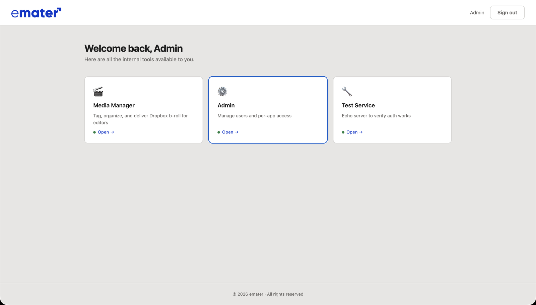
Task: Click the 'Tag, organize, and deliver Dropbox b-roll' description
Action: 140,119
